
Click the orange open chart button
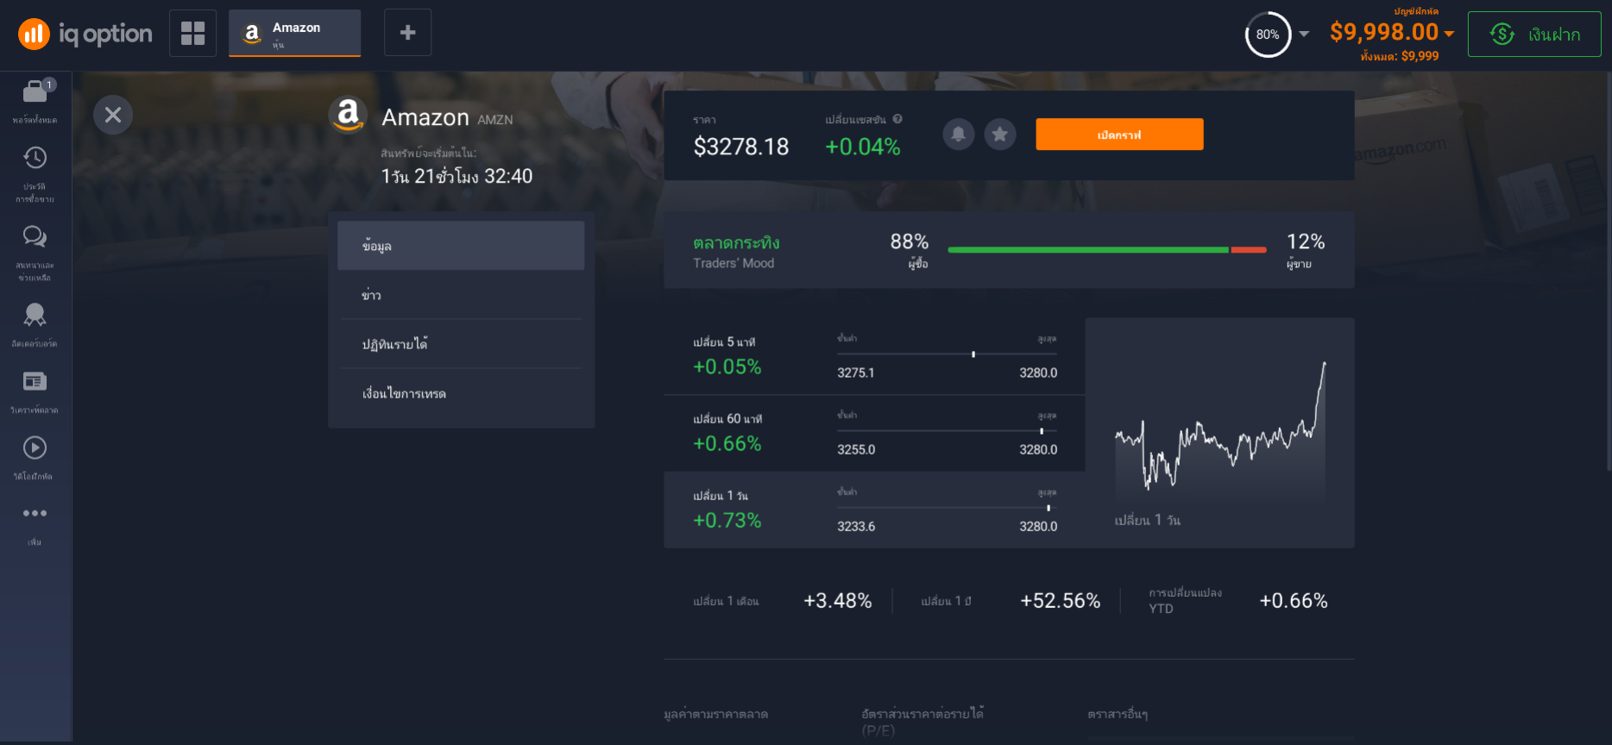1119,135
